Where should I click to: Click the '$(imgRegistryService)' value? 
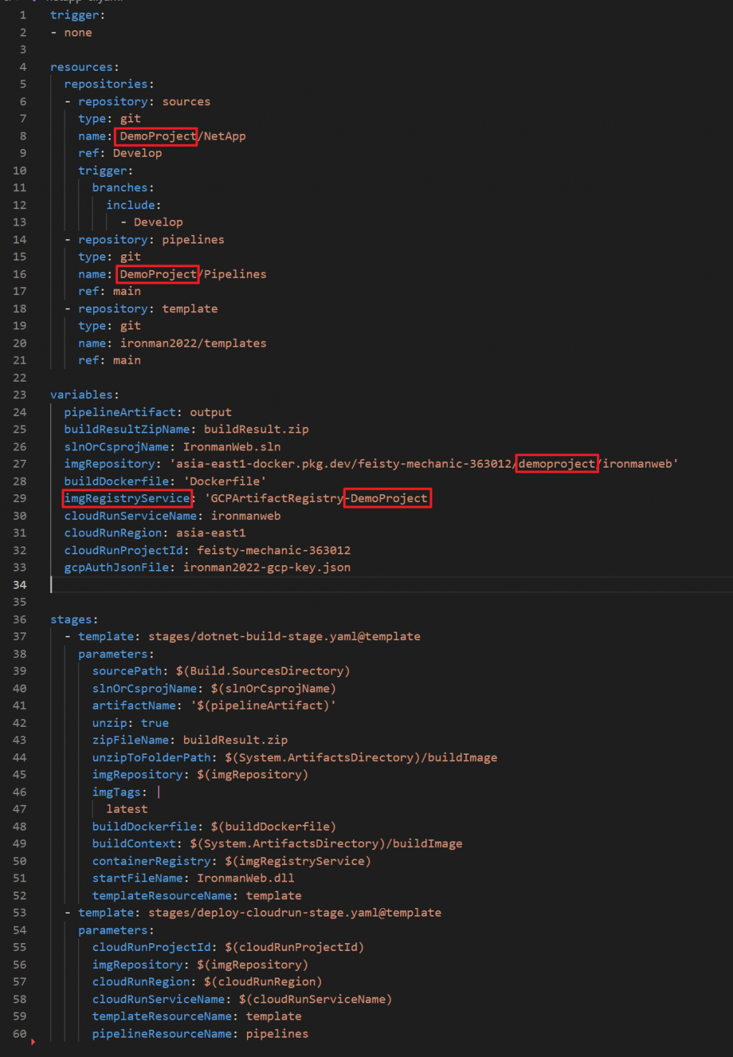coord(298,861)
